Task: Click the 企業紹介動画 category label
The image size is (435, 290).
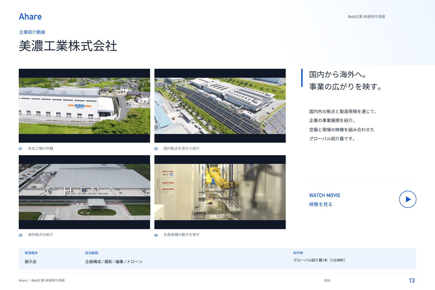Action: (x=32, y=32)
